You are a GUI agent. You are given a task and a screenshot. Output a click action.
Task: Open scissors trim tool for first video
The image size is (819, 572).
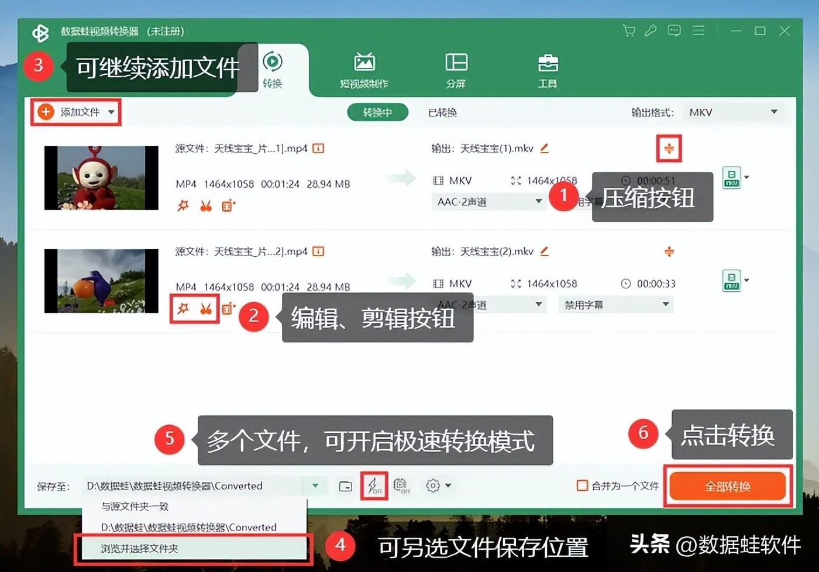tap(205, 206)
